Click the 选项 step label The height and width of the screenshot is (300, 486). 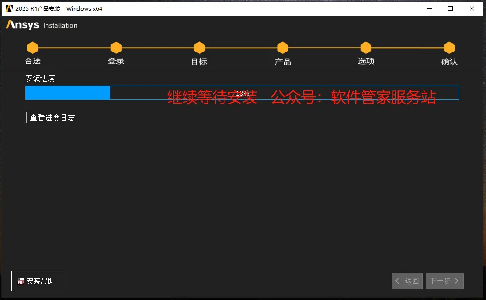click(366, 61)
